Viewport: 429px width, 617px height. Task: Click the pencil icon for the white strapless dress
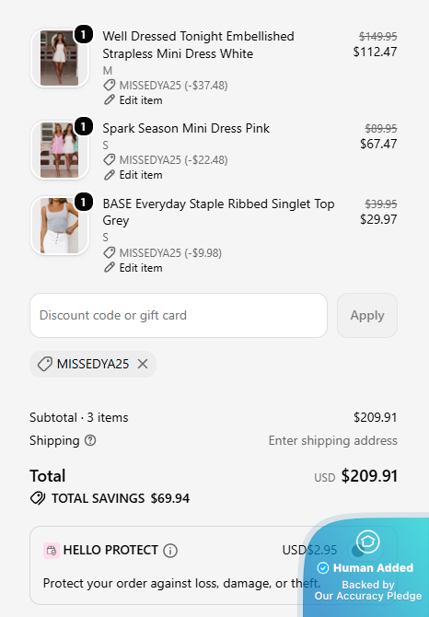coord(110,100)
